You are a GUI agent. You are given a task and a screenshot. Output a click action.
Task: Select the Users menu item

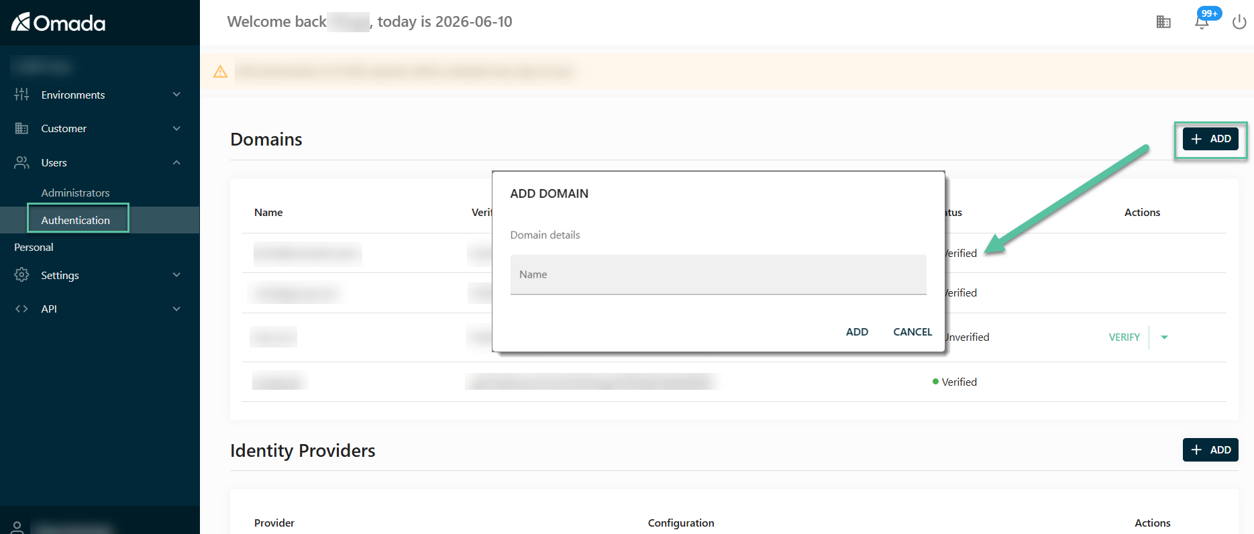click(x=54, y=162)
